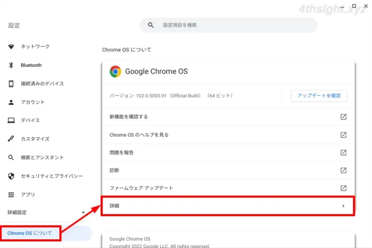Image resolution: width=372 pixels, height=248 pixels.
Task: Click the 設定項目を検索 search field
Action: [x=228, y=25]
